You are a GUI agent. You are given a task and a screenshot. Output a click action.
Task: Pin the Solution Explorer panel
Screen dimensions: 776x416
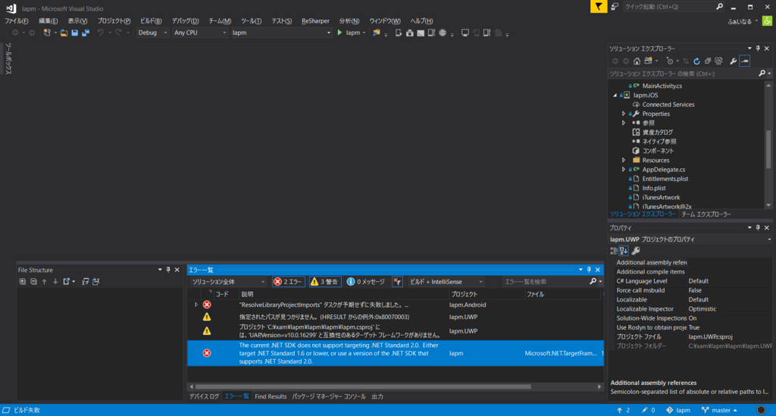[x=758, y=48]
